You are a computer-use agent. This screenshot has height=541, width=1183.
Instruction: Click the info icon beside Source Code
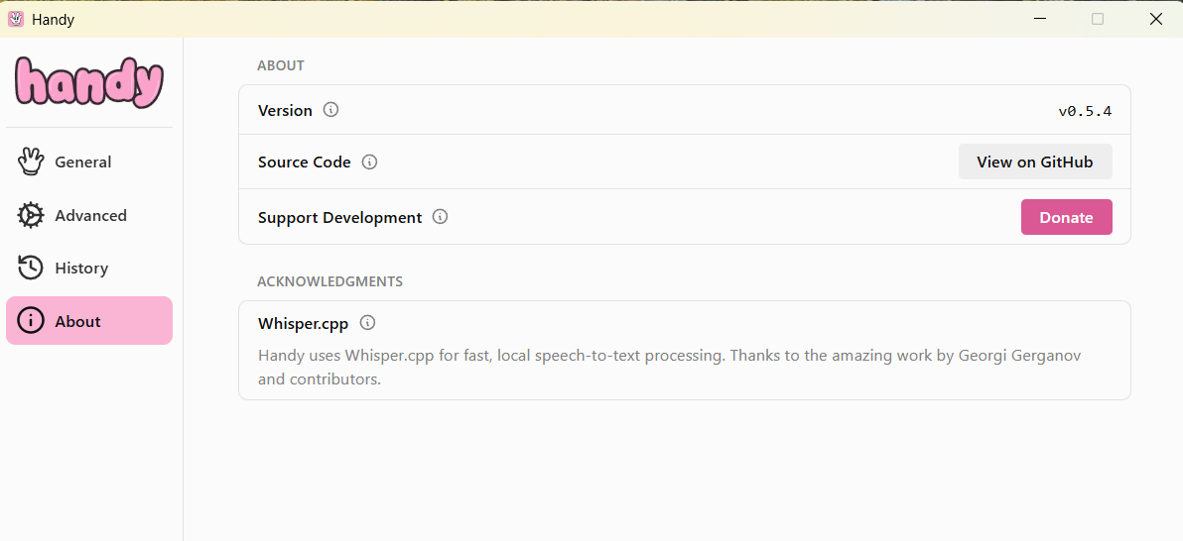coord(369,162)
